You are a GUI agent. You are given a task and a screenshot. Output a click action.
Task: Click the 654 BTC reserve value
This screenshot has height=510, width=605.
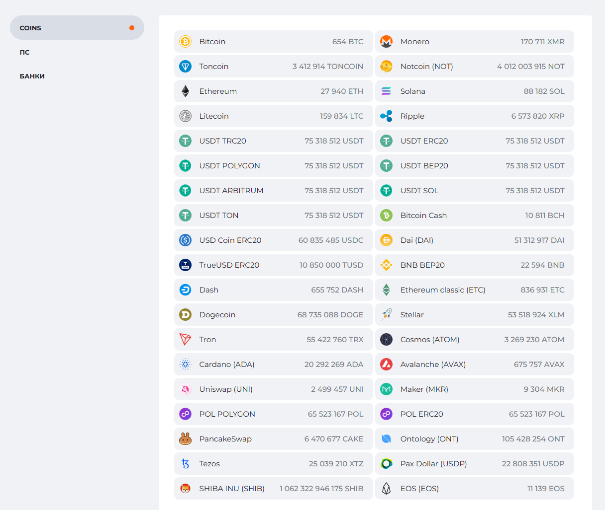click(348, 42)
